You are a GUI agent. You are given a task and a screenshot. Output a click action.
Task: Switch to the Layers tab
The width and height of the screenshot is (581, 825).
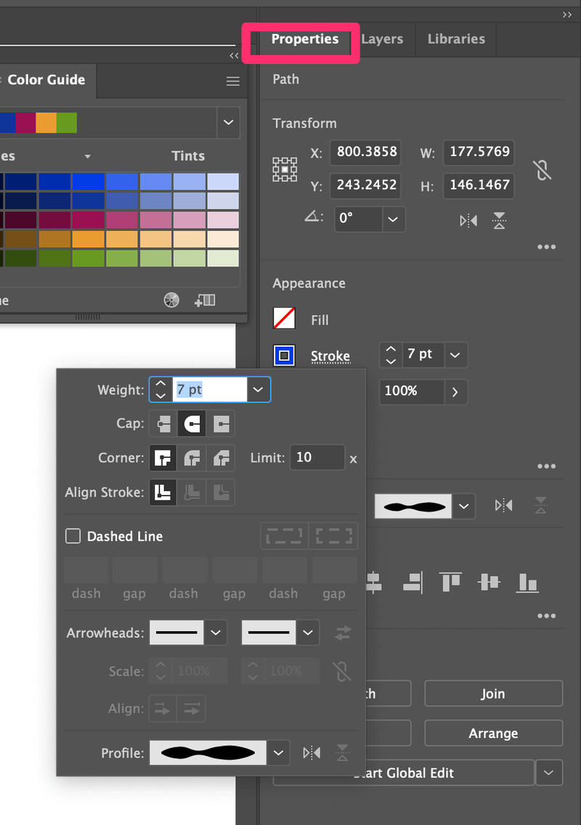click(383, 39)
